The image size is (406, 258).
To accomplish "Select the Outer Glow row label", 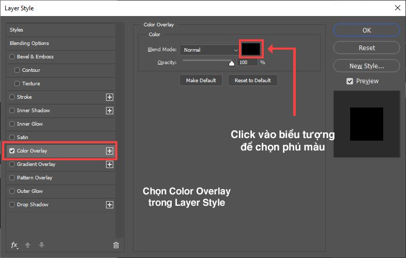I will 30,191.
